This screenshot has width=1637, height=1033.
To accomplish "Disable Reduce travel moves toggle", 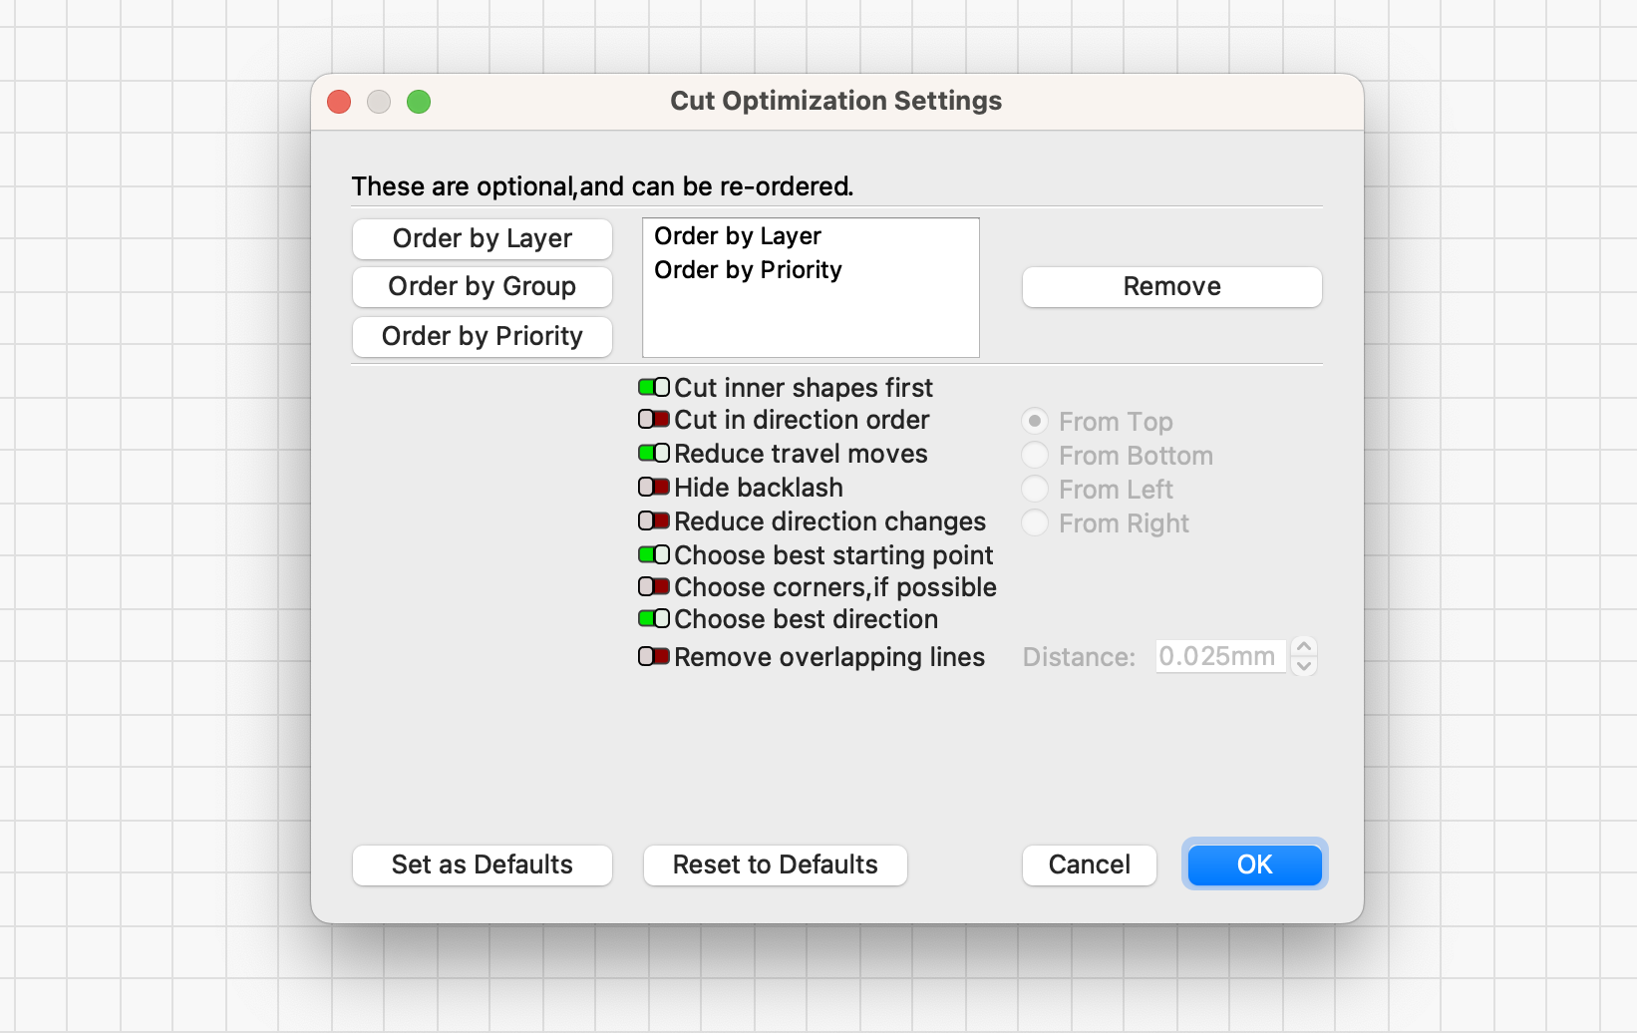I will coord(654,454).
